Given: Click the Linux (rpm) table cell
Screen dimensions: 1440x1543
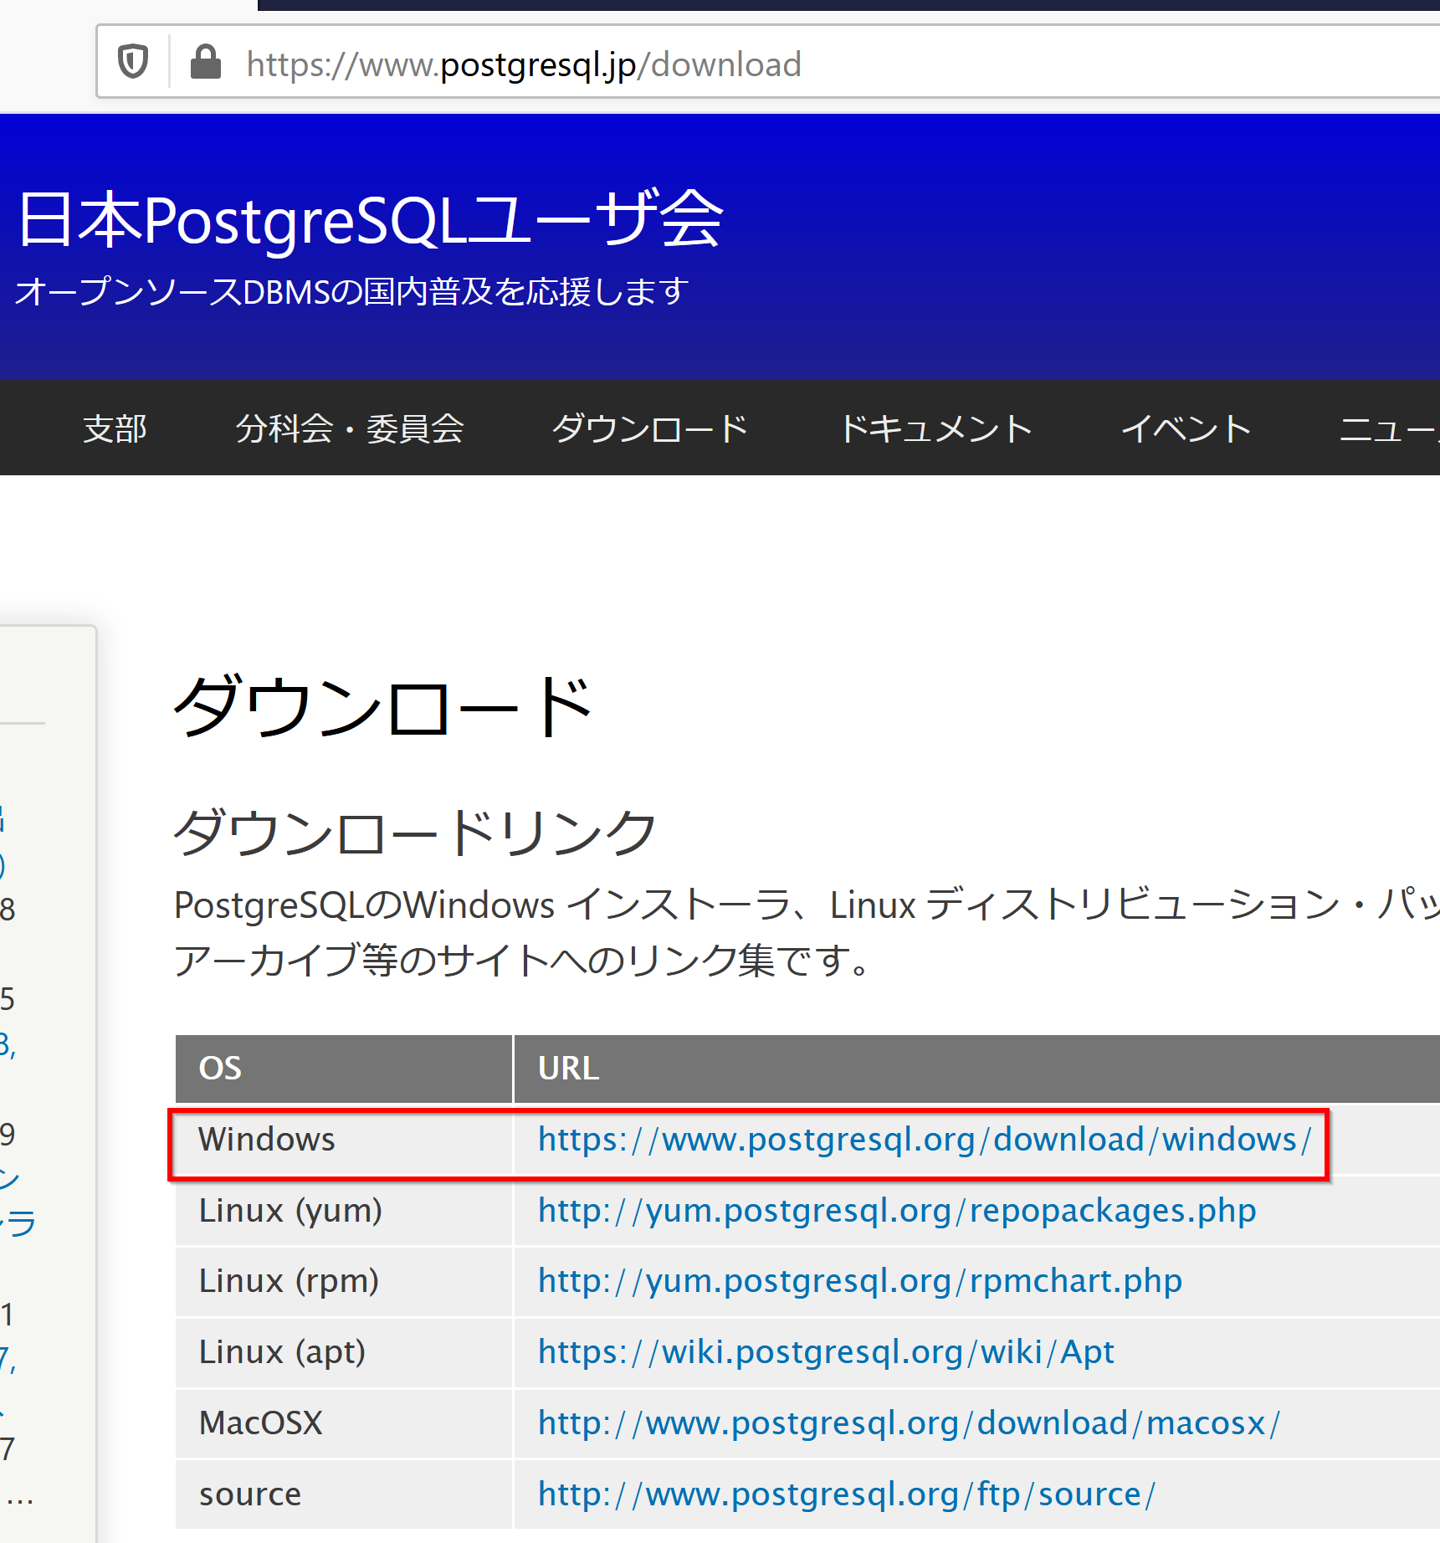Looking at the screenshot, I should pyautogui.click(x=344, y=1281).
